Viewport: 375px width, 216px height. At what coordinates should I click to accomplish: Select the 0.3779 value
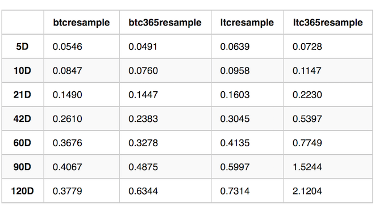[68, 191]
